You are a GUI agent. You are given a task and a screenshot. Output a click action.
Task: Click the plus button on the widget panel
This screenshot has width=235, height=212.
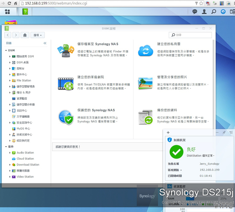[168, 133]
